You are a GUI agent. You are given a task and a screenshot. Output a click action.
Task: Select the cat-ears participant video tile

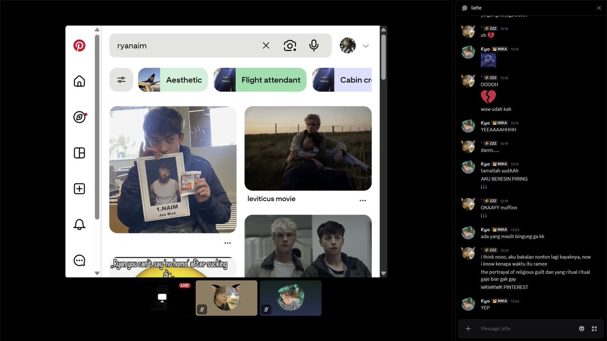(227, 298)
